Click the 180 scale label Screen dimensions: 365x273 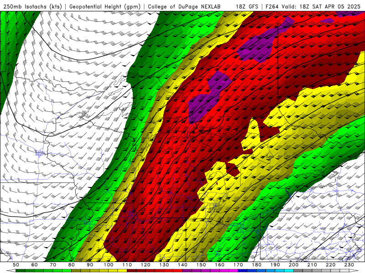pyautogui.click(x=256, y=265)
